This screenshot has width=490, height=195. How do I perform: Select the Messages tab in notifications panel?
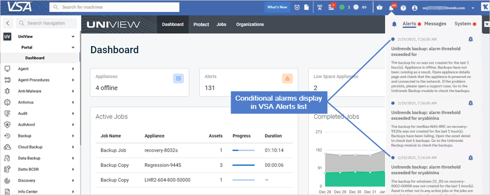tap(435, 24)
